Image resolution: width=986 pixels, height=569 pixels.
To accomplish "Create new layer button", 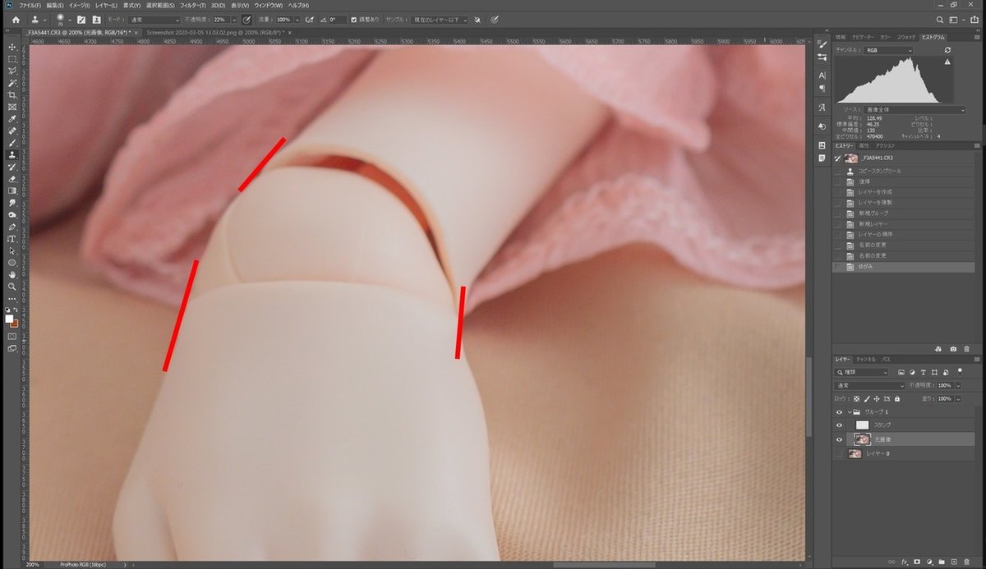I will click(954, 562).
